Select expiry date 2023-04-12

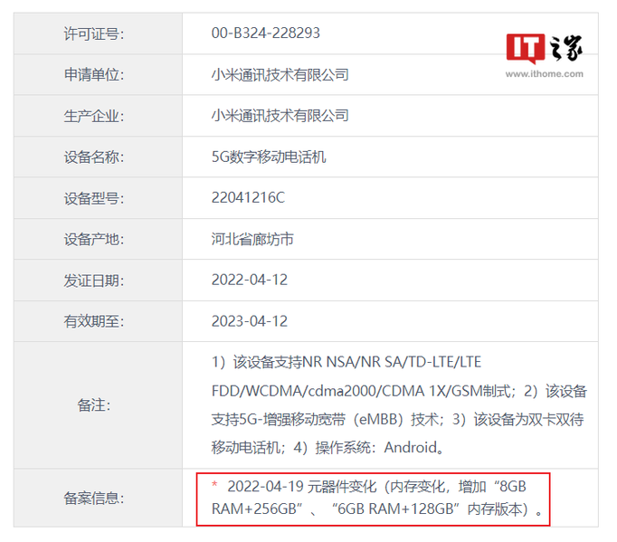[x=250, y=321]
